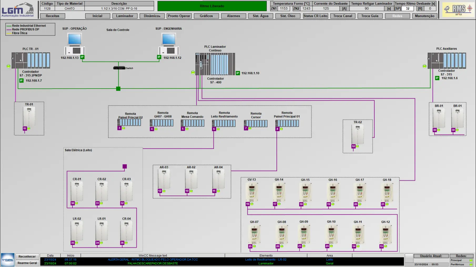Screen dimensions: 476x267
Task: Click the green Ritmo Liberado status bar
Action: 212,6
